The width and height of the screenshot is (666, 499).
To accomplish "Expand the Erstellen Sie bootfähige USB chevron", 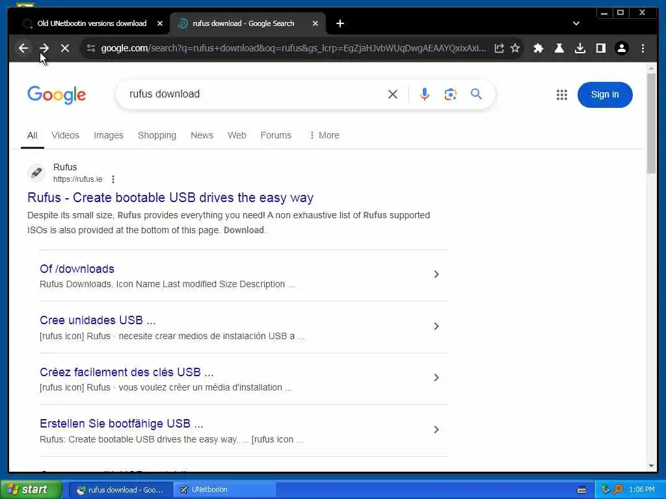I will (x=436, y=429).
